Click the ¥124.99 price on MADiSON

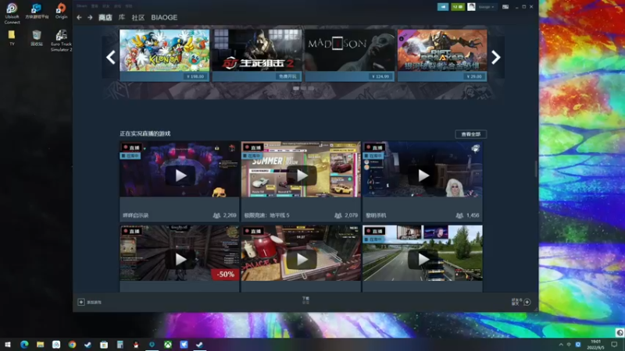380,76
